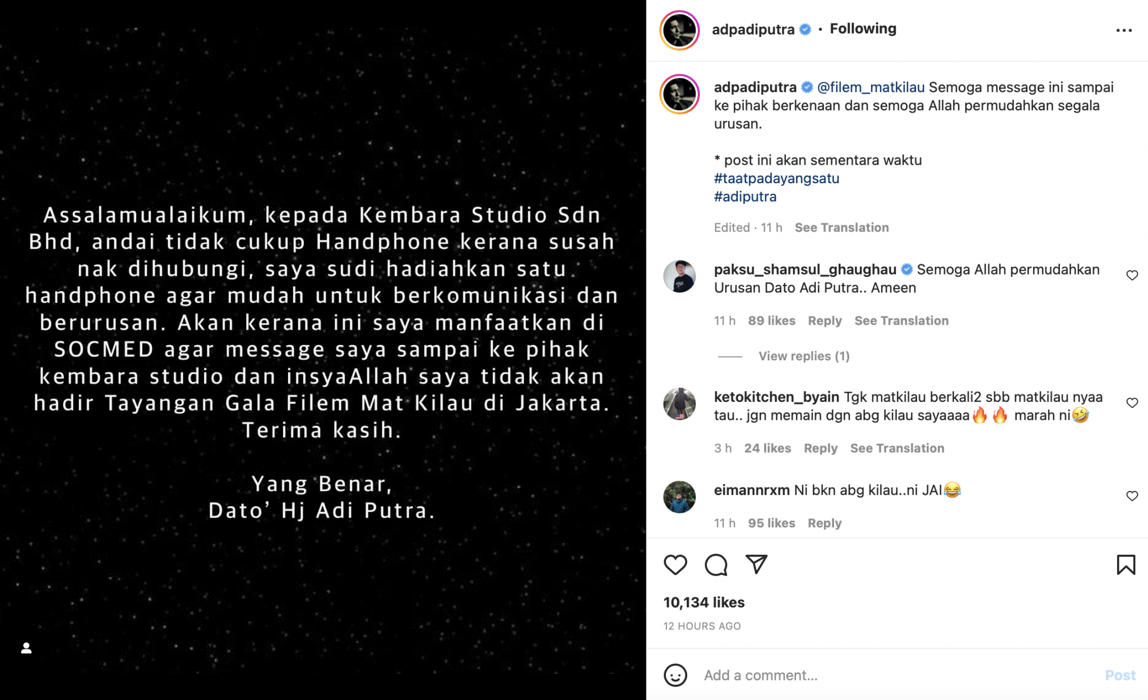Viewport: 1148px width, 700px height.
Task: Like paksu_shamsul_ghaughau's comment
Action: (1132, 275)
